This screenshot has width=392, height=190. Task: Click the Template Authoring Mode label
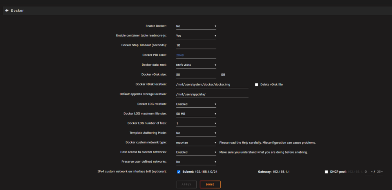pos(148,133)
